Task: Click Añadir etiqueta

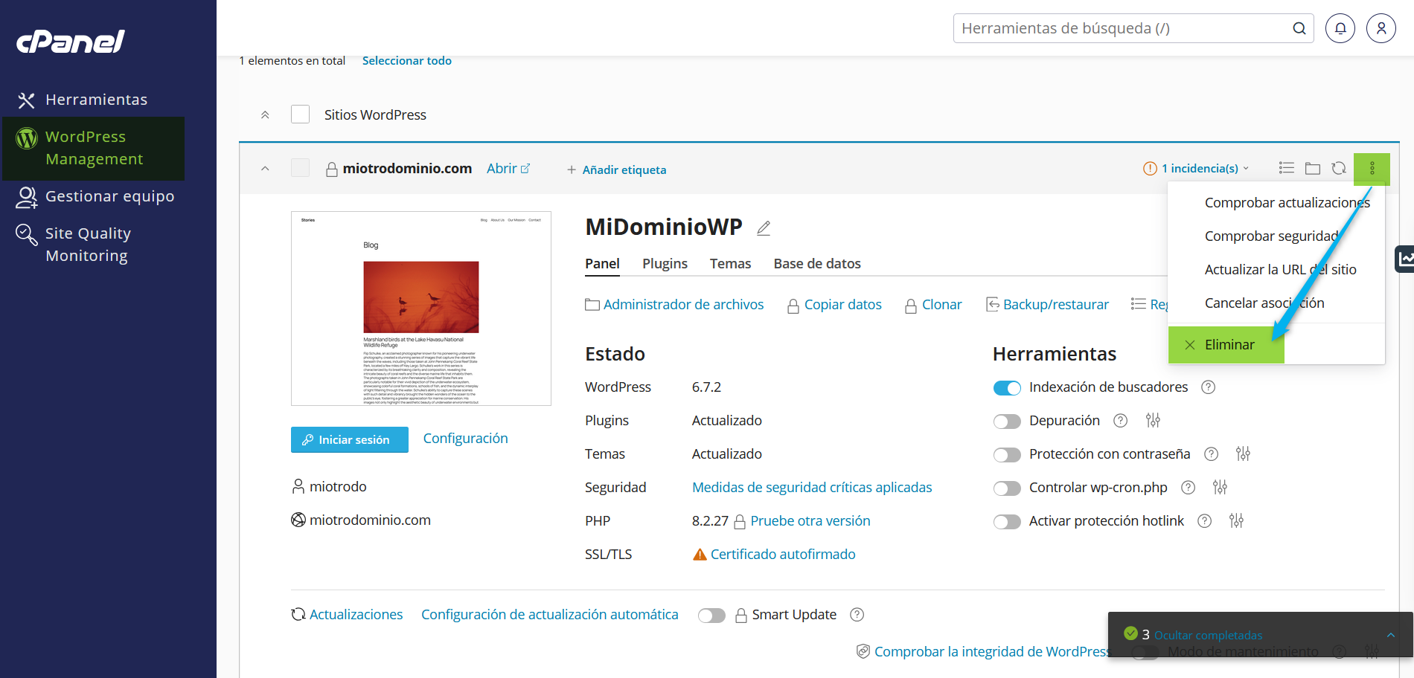Action: [616, 169]
